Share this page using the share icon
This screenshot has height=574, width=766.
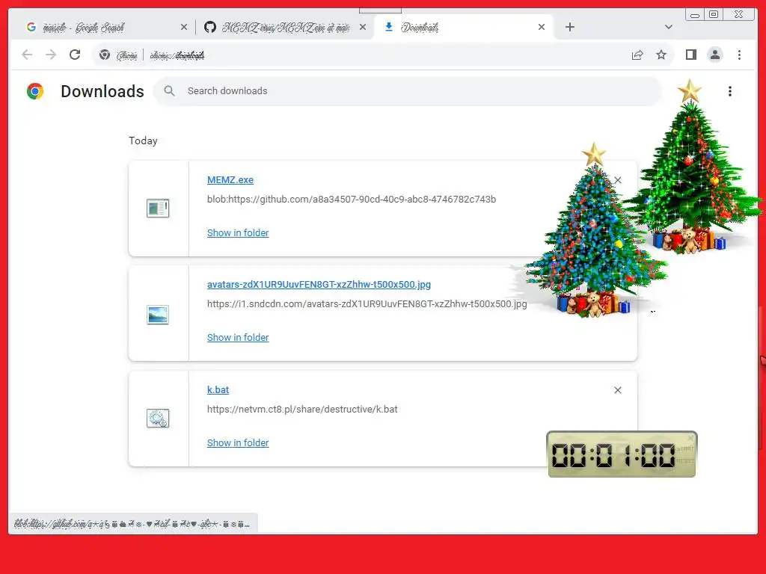[637, 55]
